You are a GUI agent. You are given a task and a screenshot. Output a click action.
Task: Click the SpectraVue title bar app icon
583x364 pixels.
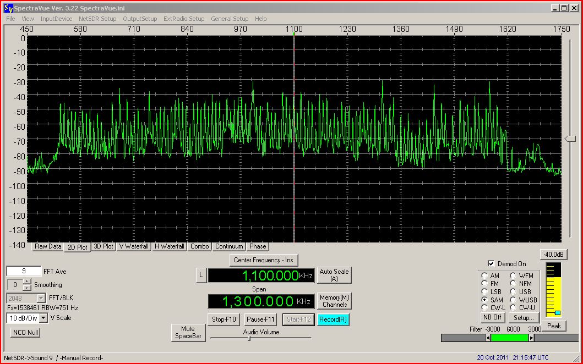point(8,8)
